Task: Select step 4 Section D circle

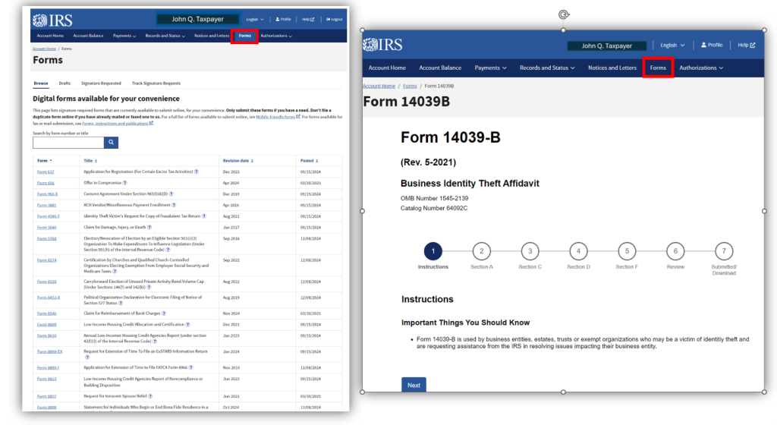Action: tap(578, 251)
